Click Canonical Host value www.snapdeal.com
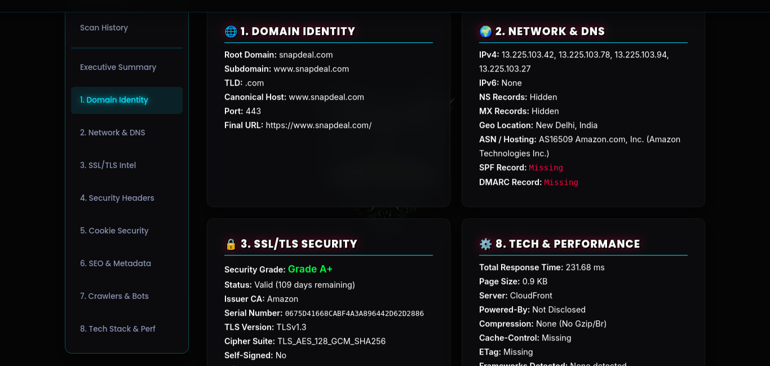This screenshot has height=366, width=770. [326, 97]
